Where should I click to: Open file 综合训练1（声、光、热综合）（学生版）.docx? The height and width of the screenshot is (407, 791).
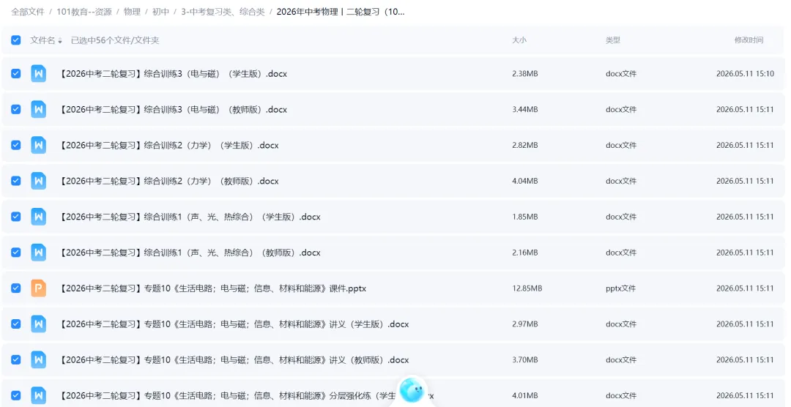pyautogui.click(x=190, y=217)
